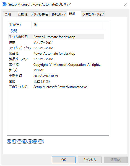
Task: Select the 元のファイル名 row
Action: (56, 87)
